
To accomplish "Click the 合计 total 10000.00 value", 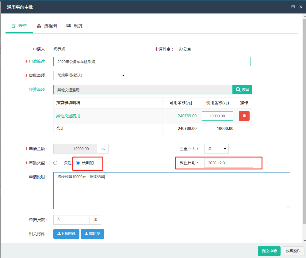I will point(225,128).
